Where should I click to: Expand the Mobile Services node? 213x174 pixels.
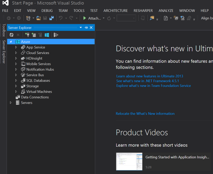pos(16,64)
